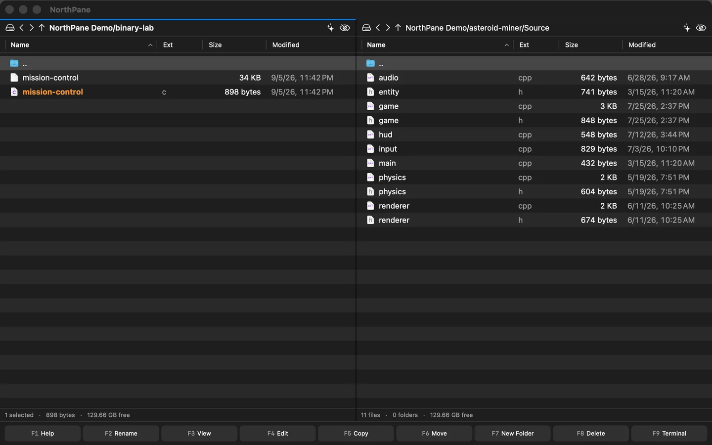This screenshot has height=445, width=712.
Task: Select the main file name
Action: pos(387,163)
